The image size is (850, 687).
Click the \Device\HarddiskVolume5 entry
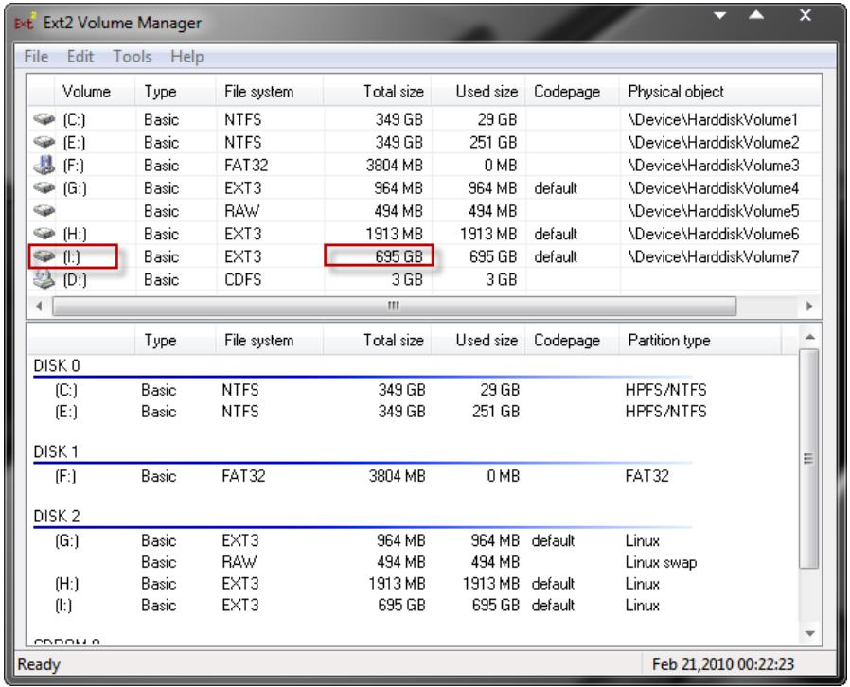[714, 211]
